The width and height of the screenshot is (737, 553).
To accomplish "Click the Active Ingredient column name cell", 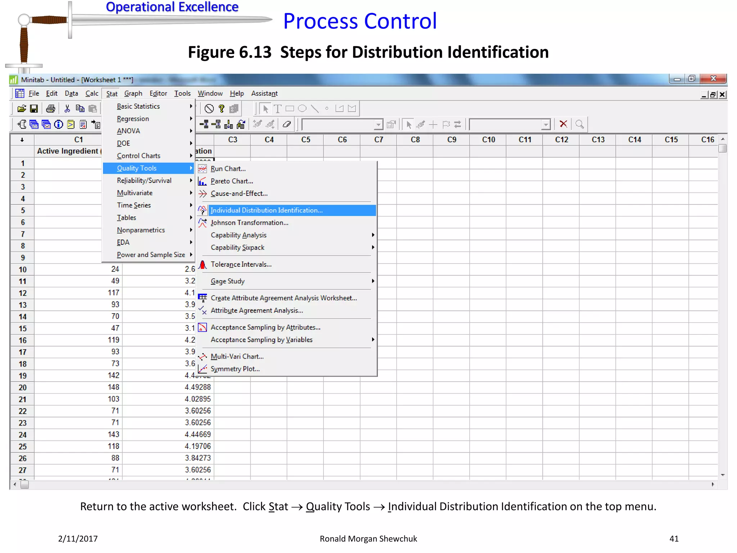I will tap(68, 151).
